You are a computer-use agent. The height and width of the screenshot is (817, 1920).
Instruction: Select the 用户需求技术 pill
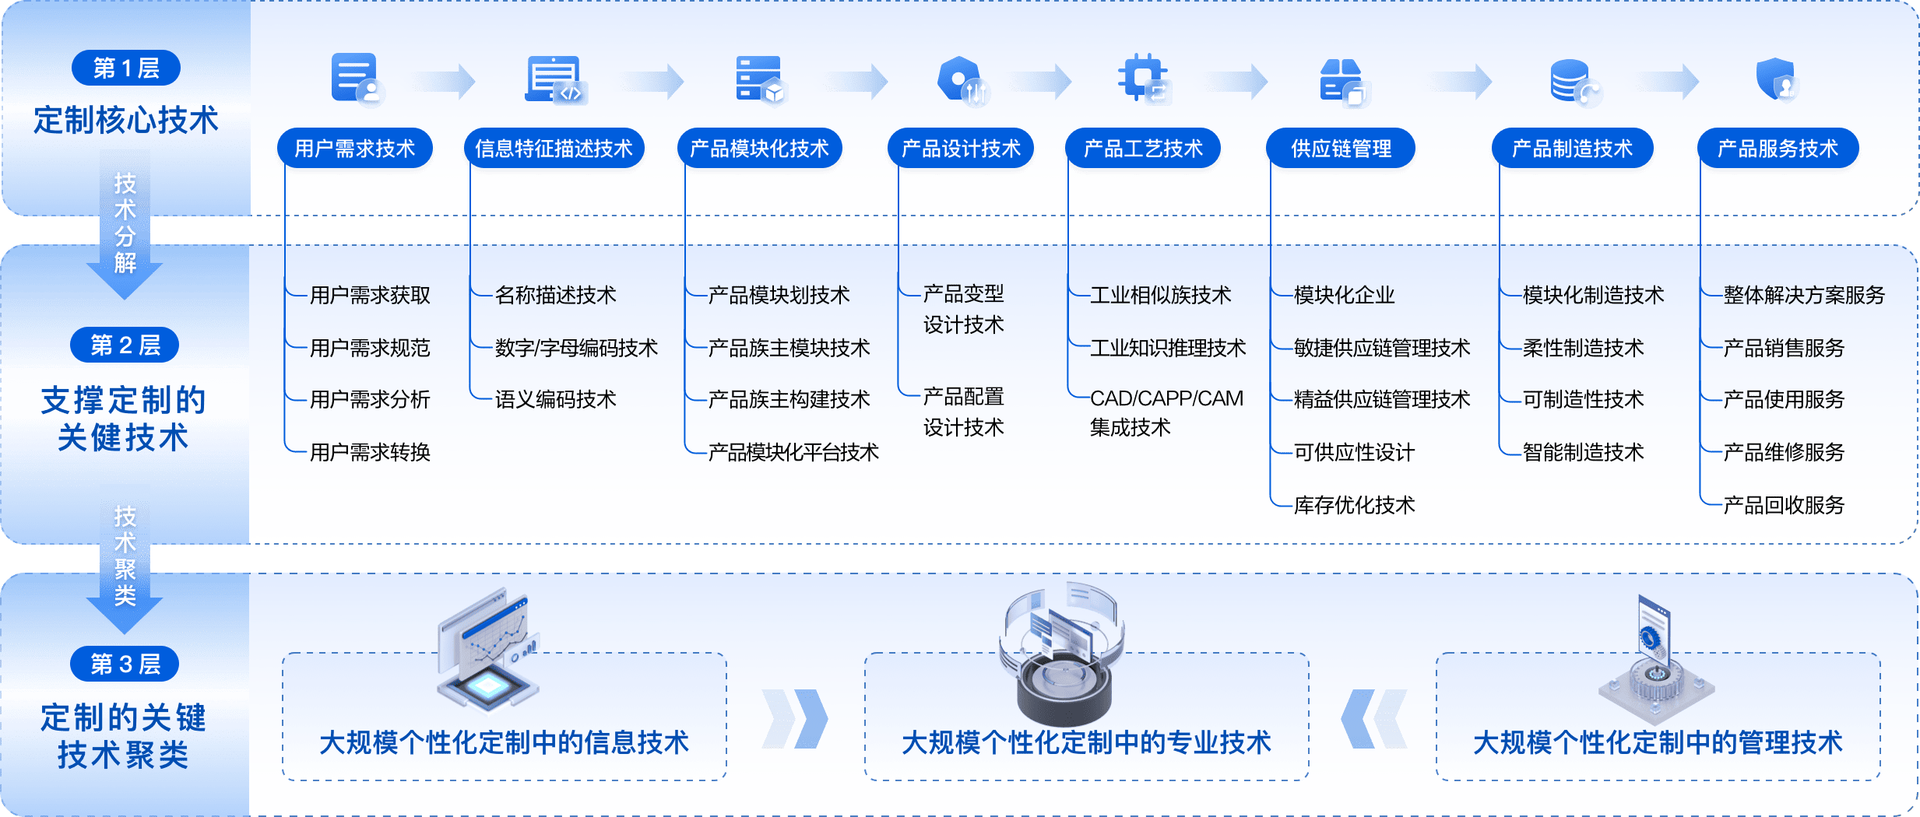click(355, 148)
